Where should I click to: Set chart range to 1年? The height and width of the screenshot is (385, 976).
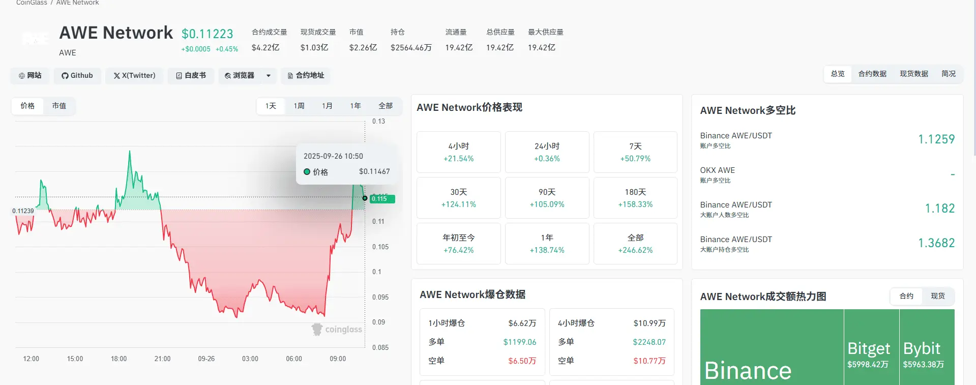point(356,106)
